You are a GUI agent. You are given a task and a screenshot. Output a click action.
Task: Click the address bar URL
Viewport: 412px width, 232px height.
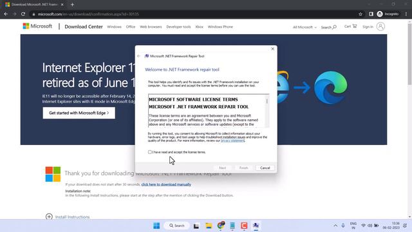click(88, 14)
